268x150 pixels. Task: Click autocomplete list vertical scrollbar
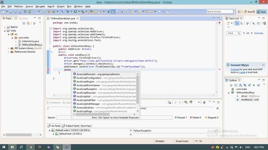click(x=138, y=90)
